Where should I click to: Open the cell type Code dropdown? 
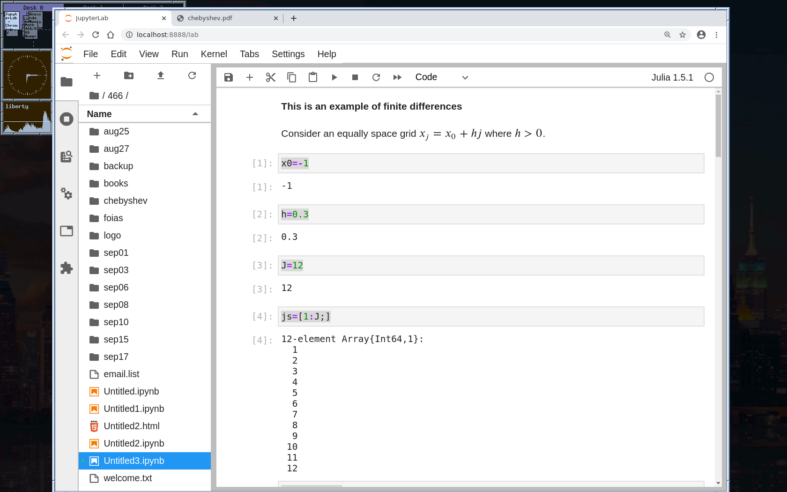(x=441, y=77)
